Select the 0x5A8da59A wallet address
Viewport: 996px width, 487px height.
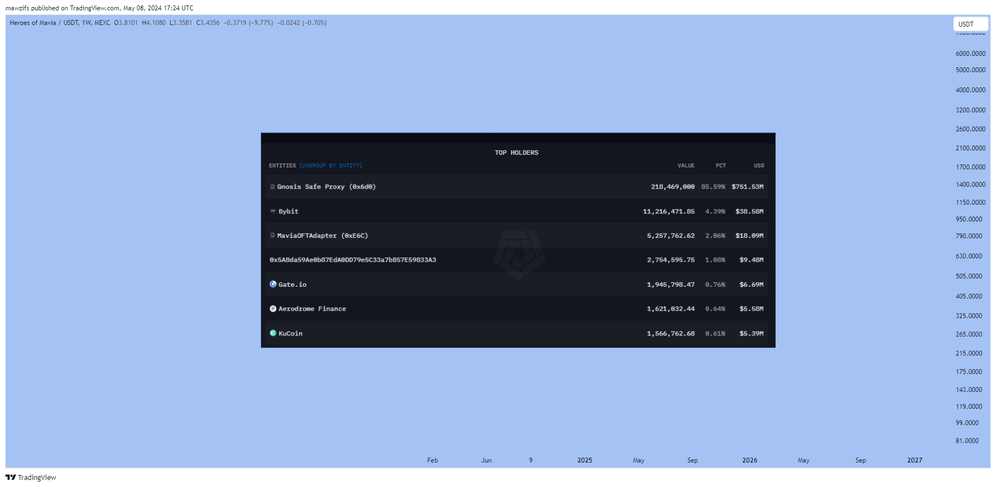click(353, 260)
